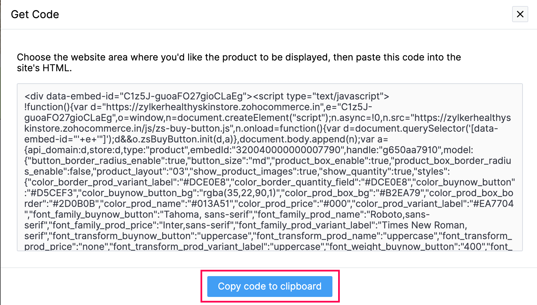Click the rgba(35,22,90,1) color value
537x305 pixels.
pyautogui.click(x=240, y=193)
